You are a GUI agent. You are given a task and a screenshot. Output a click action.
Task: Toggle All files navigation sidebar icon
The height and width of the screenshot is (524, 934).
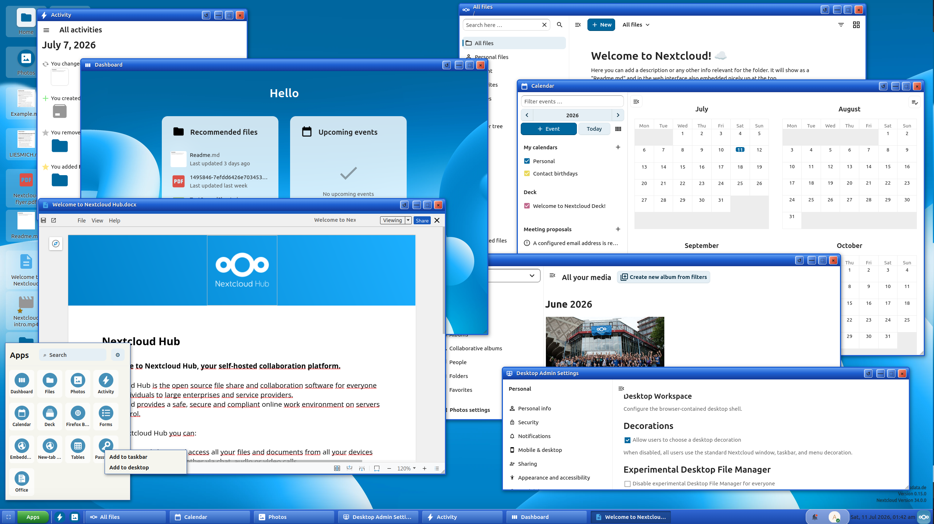pos(578,25)
